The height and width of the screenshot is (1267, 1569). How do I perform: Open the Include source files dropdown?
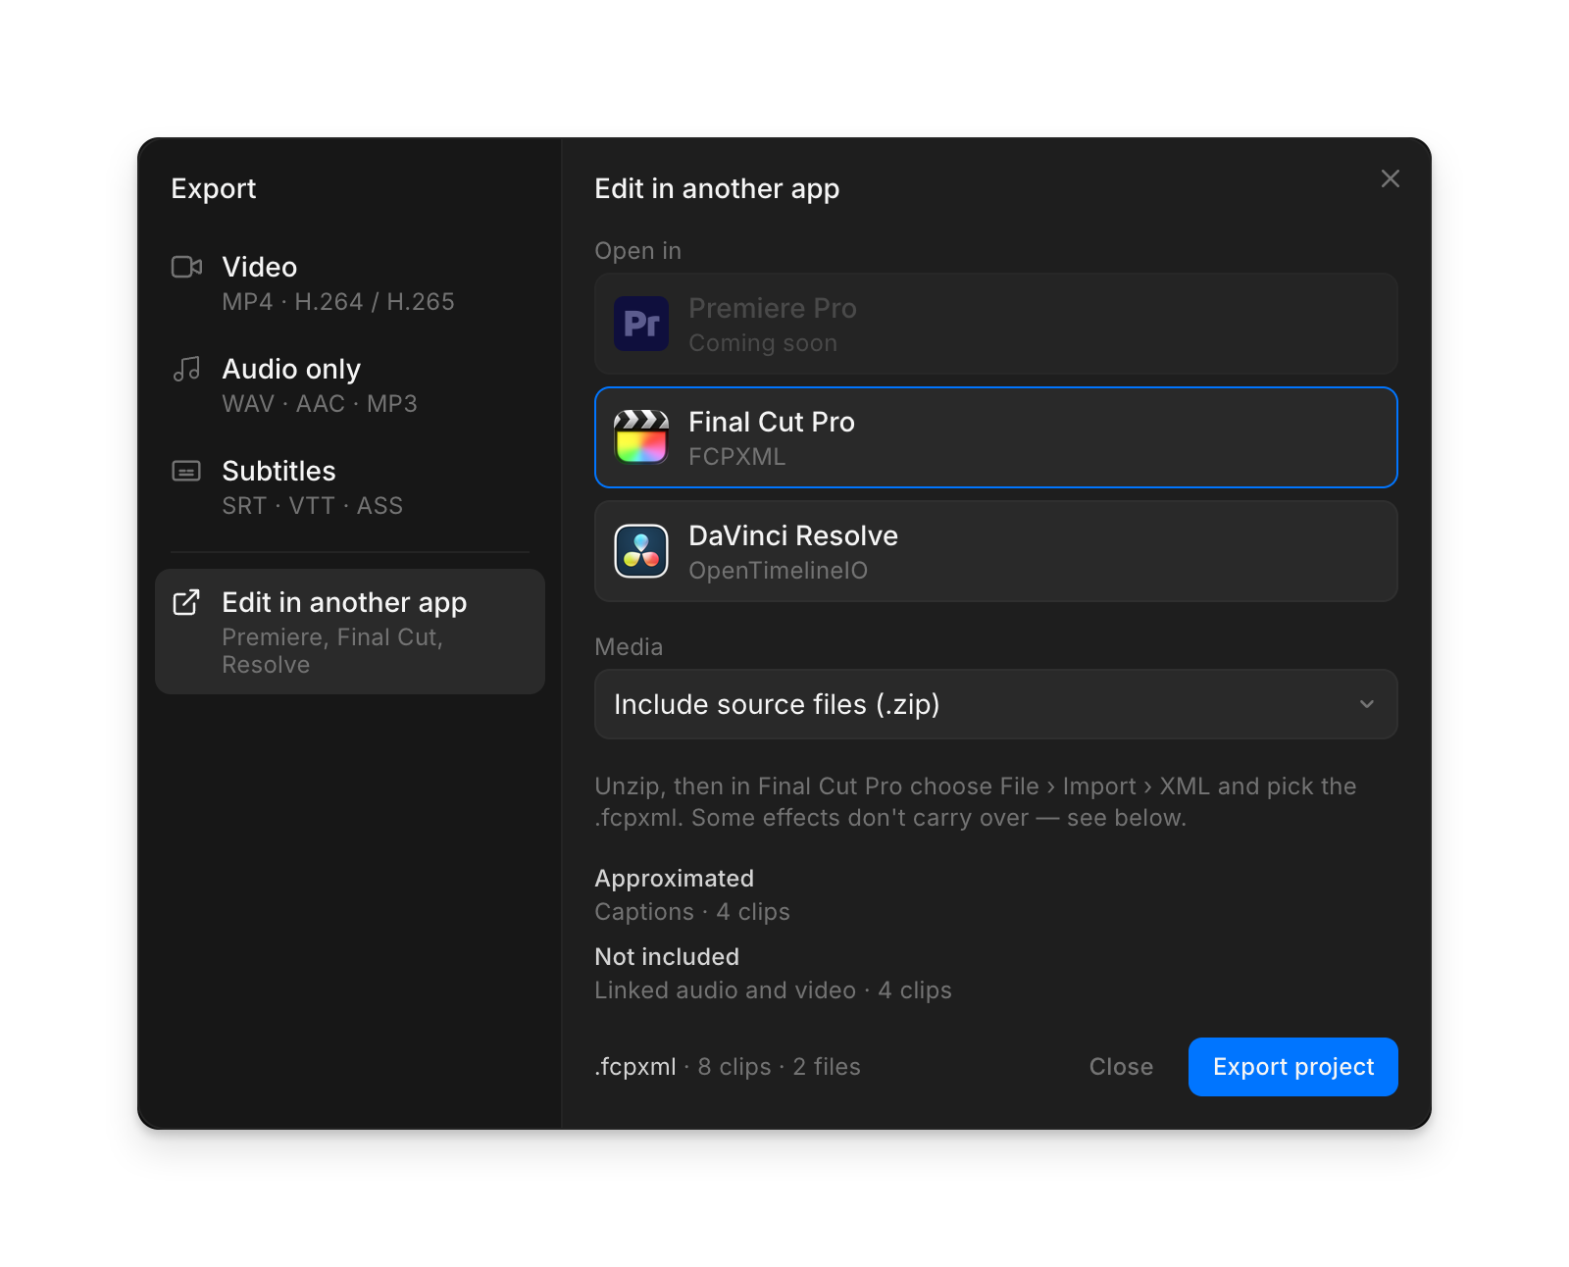pos(996,704)
